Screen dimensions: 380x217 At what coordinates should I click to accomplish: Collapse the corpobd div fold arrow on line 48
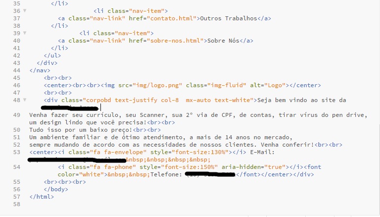tap(24, 100)
